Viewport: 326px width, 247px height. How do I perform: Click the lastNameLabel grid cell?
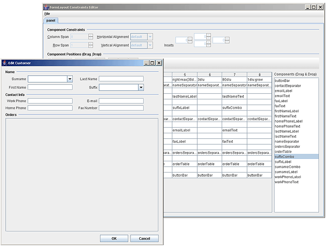pyautogui.click(x=184, y=96)
